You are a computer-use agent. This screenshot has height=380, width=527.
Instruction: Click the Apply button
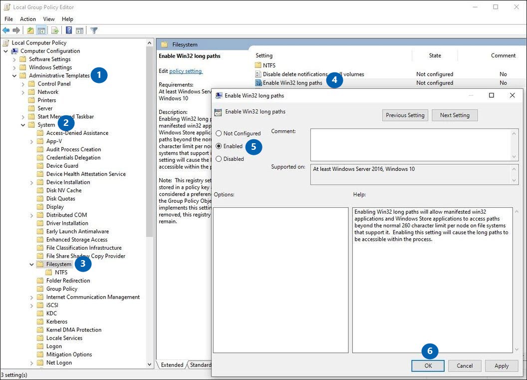point(502,366)
